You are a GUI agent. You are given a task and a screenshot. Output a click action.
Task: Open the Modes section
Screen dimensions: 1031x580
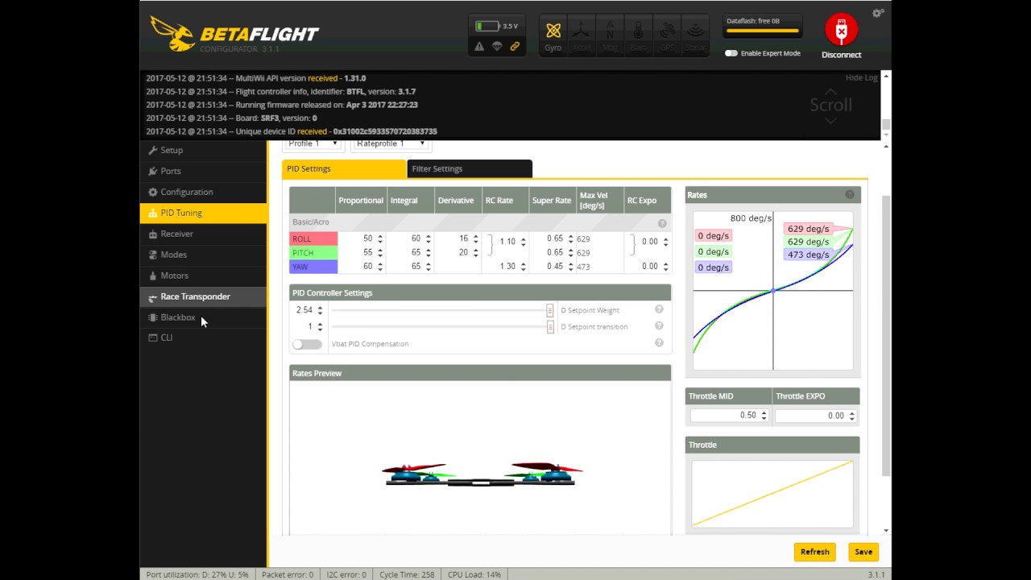pos(203,255)
